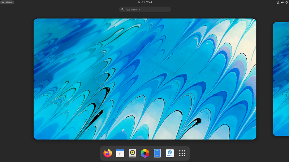Click the volume speaker icon in top bar
Image resolution: width=289 pixels, height=162 pixels.
(282, 3)
